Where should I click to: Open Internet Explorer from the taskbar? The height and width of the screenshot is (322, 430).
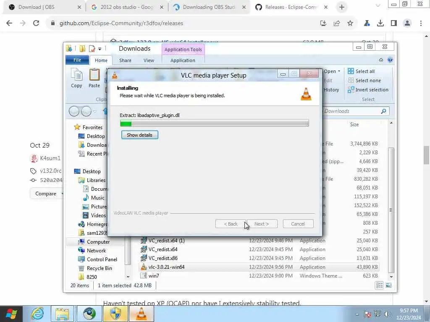pyautogui.click(x=37, y=314)
